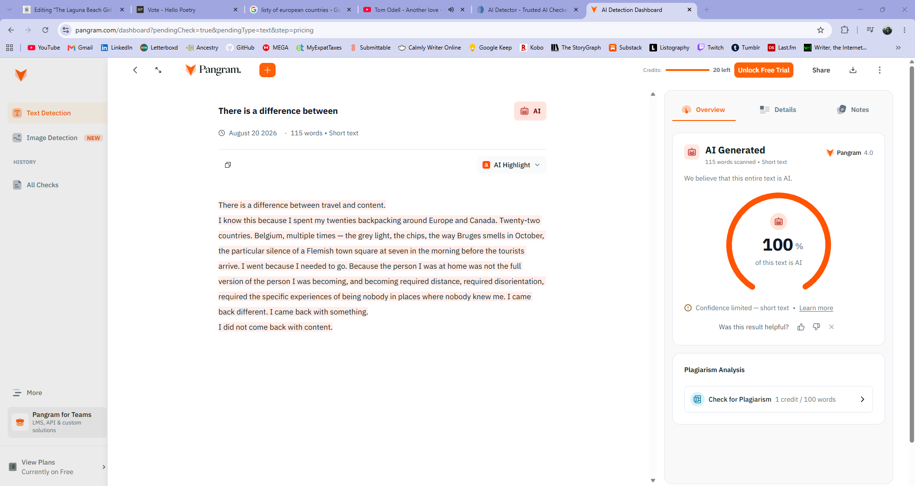Viewport: 915px width, 486px height.
Task: Click the Unlock Free Trial button
Action: (764, 70)
